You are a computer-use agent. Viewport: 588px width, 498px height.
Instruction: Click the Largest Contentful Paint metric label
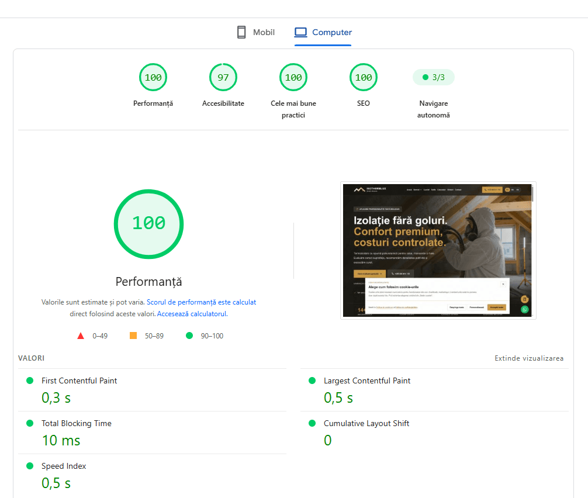coord(367,381)
